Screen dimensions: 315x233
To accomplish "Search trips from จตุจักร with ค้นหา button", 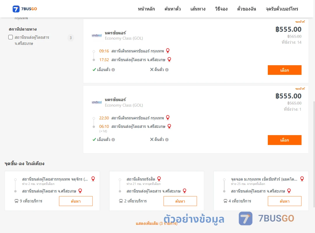I will coord(76,201).
